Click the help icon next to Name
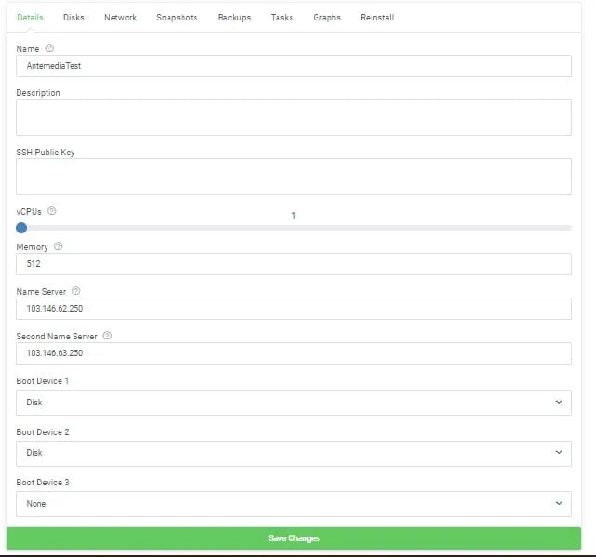Screen dimensions: 596x557 49,48
